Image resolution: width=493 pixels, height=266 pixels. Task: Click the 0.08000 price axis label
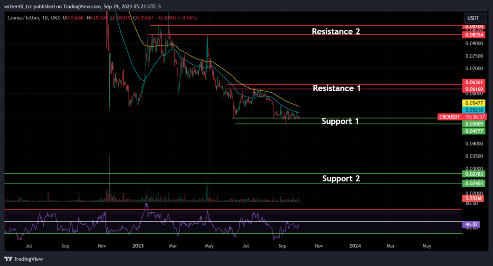click(474, 43)
